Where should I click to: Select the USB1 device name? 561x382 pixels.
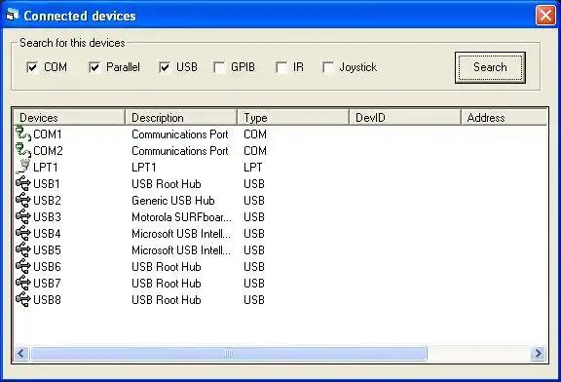[x=47, y=184]
